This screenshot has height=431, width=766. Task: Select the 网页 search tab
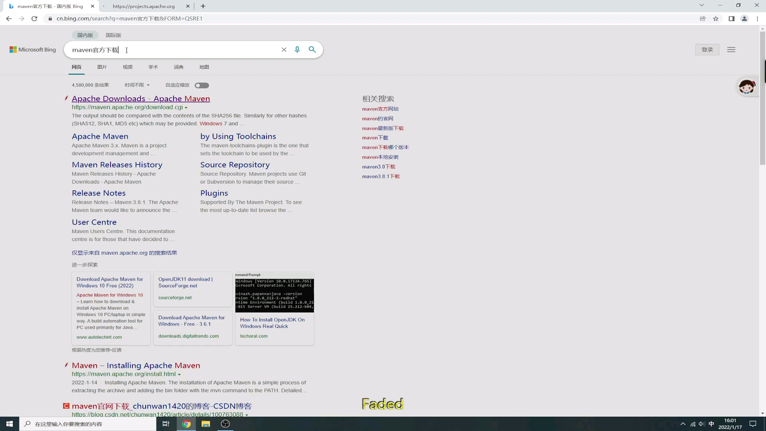[x=77, y=67]
